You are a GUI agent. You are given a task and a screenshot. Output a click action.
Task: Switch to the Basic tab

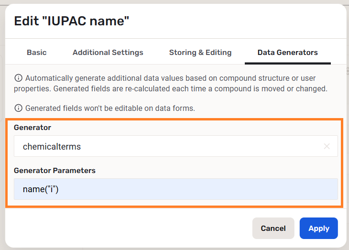pos(37,52)
